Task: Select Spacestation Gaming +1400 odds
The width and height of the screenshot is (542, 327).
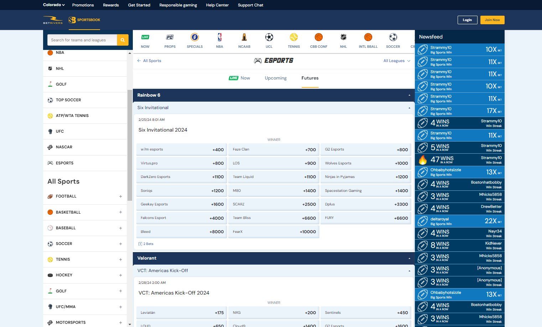Action: pyautogui.click(x=366, y=190)
